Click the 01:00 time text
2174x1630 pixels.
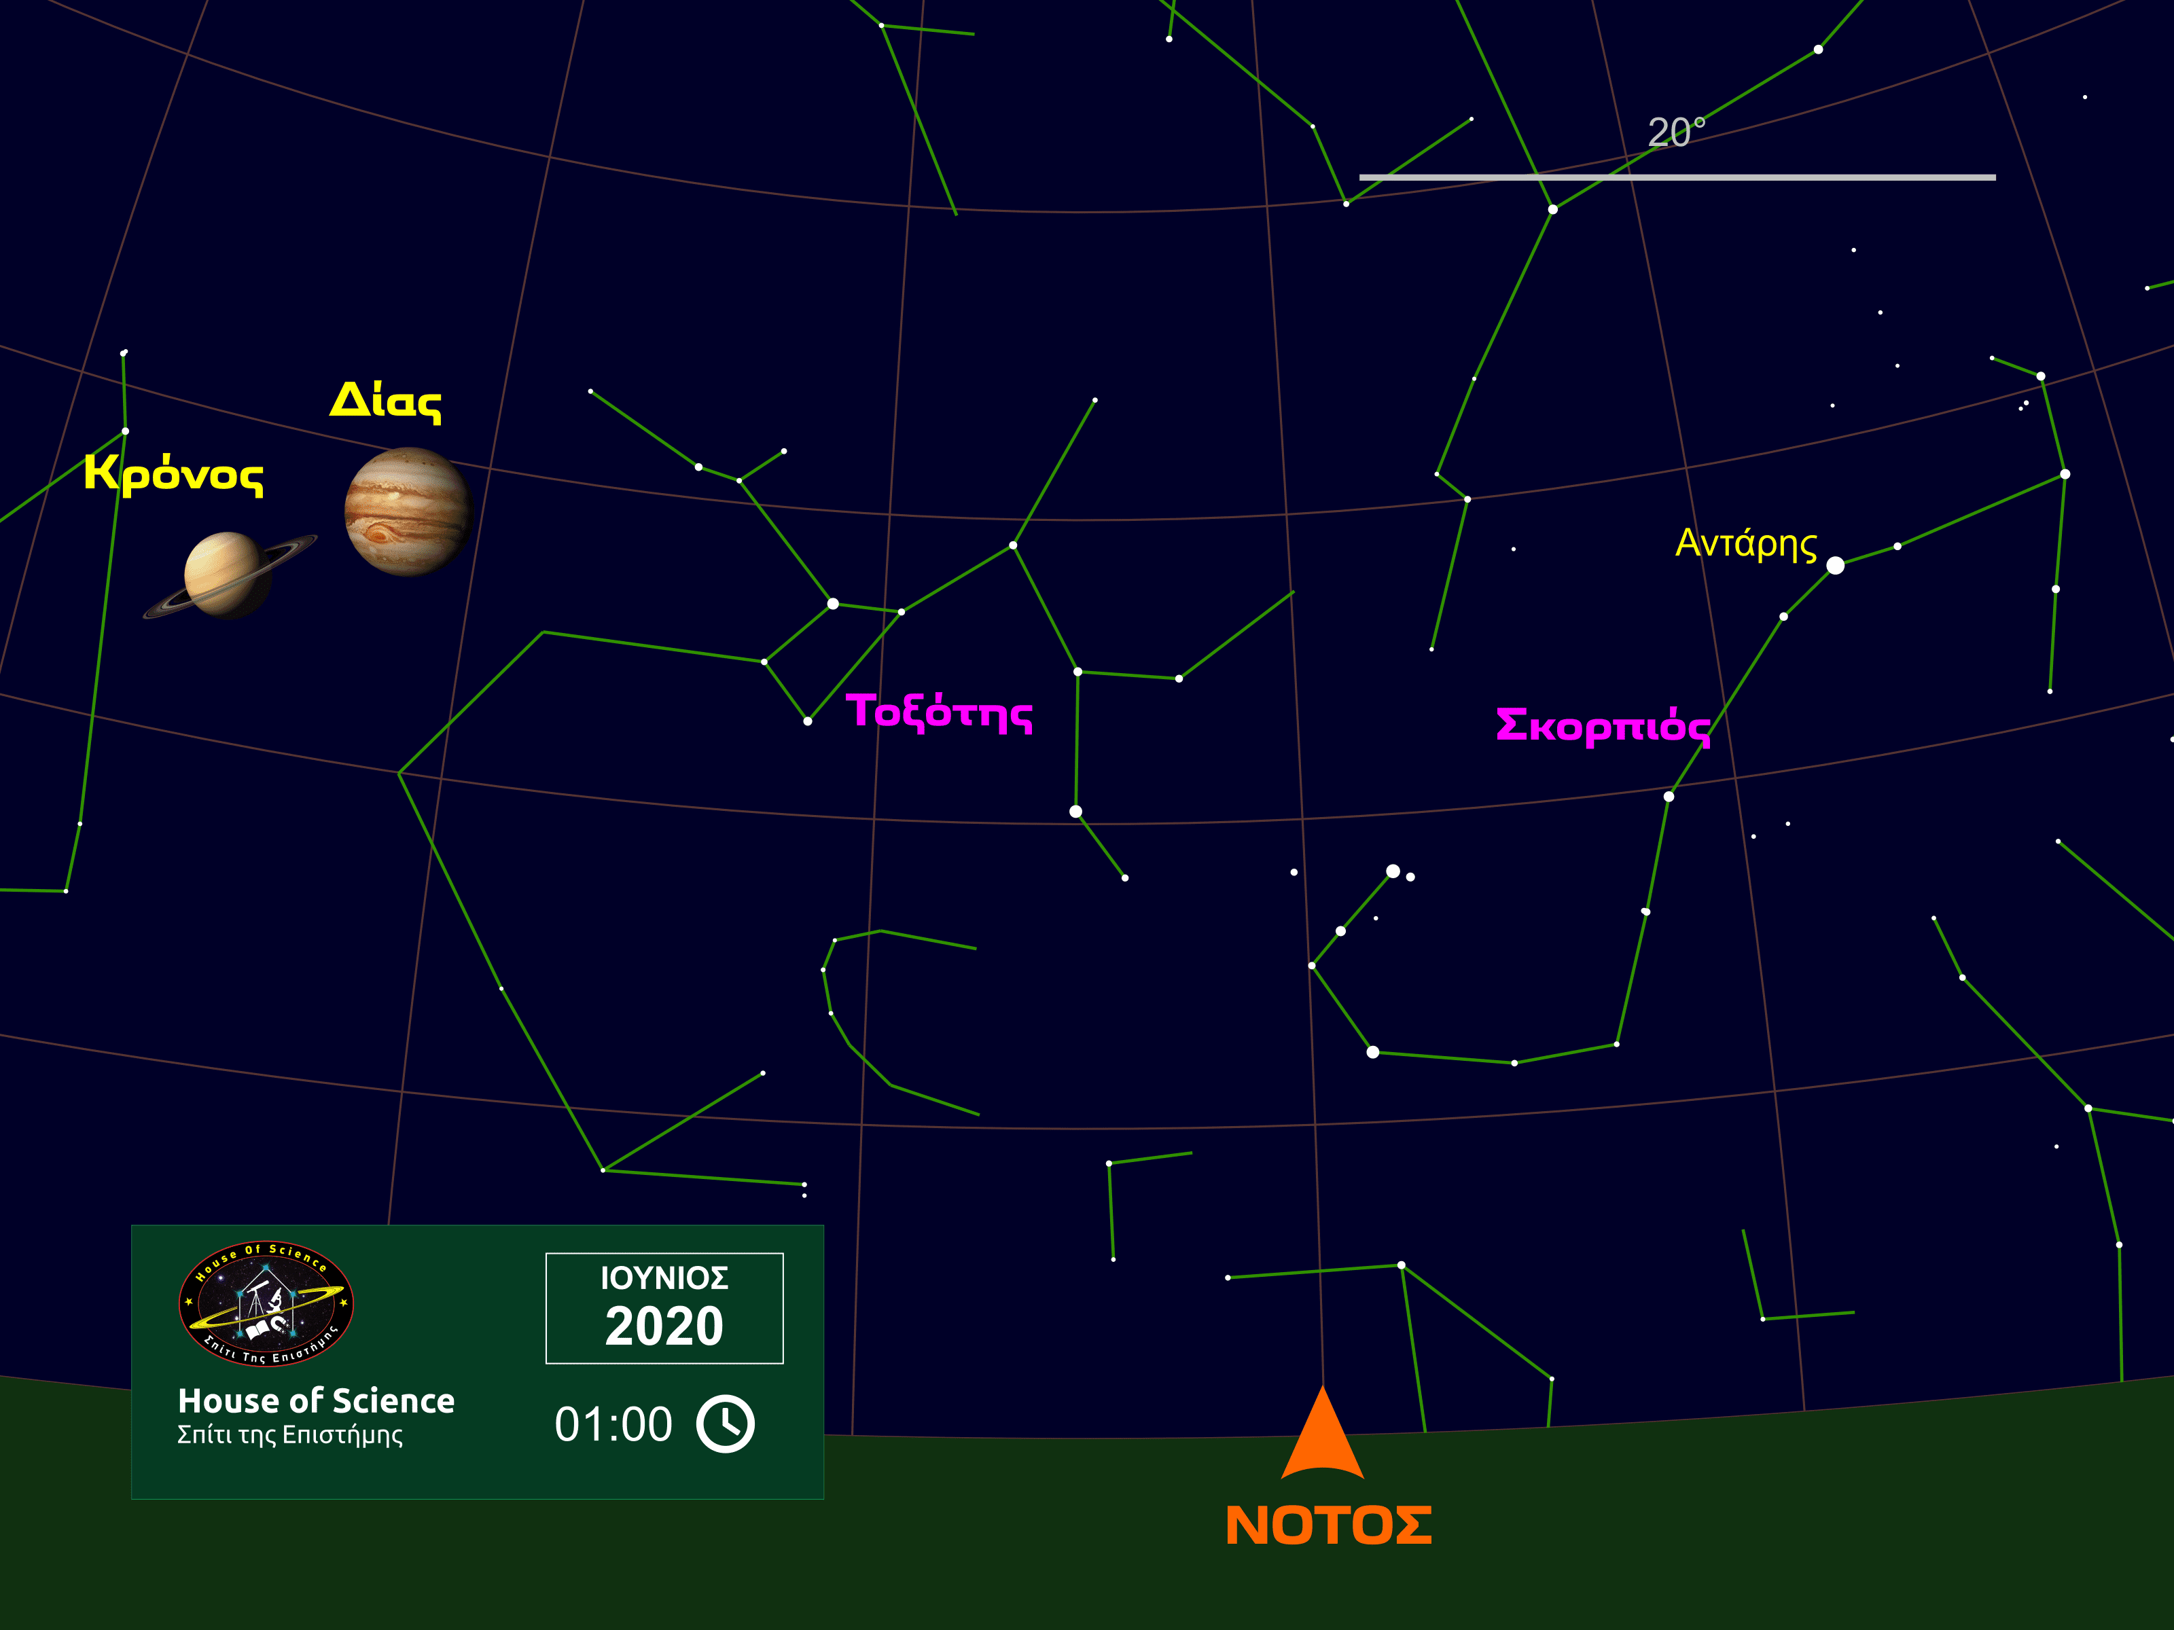[613, 1425]
